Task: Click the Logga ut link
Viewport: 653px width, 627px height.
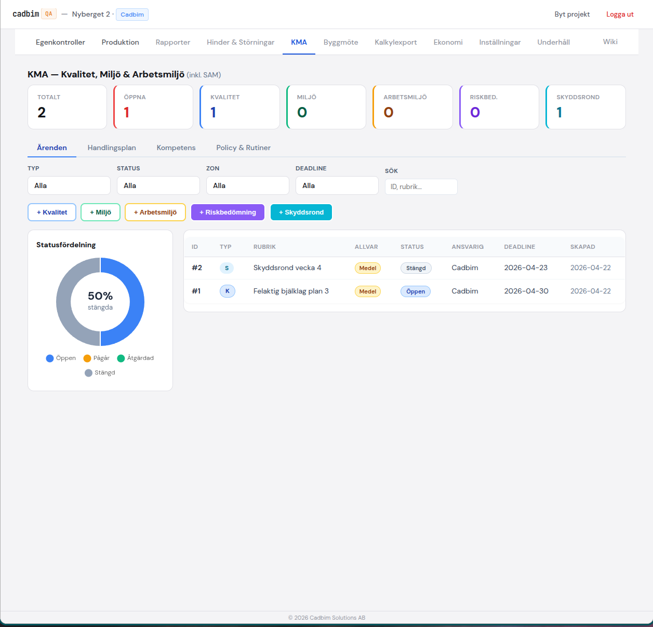Action: (x=620, y=14)
